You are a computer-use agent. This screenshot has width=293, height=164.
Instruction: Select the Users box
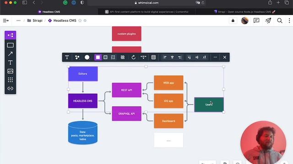click(209, 104)
